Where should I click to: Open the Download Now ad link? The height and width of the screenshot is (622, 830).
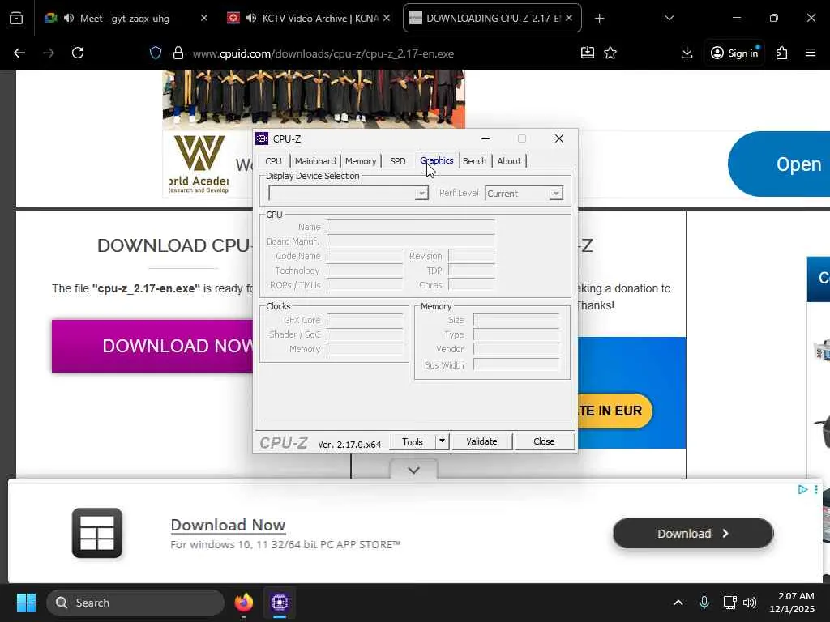point(228,525)
